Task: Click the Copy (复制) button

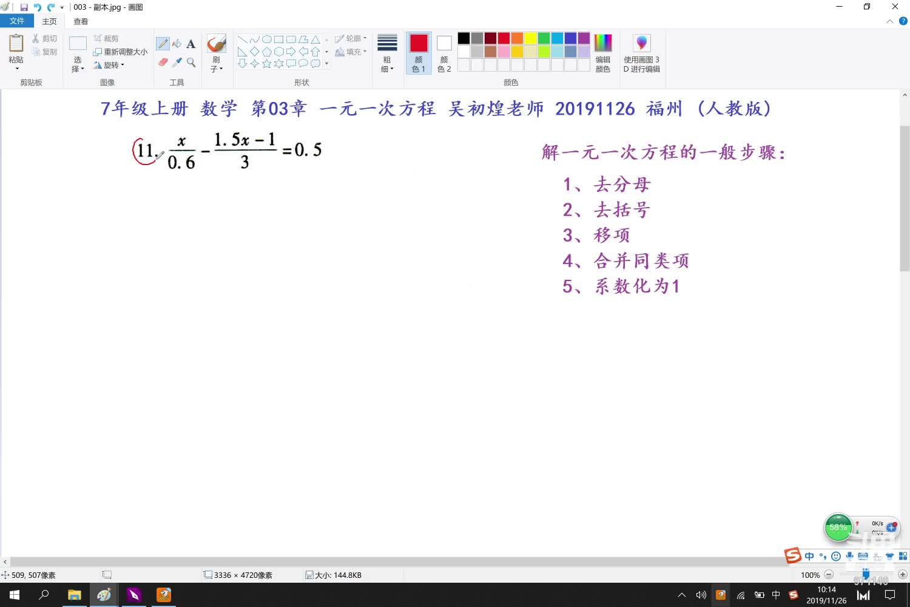Action: coord(44,52)
